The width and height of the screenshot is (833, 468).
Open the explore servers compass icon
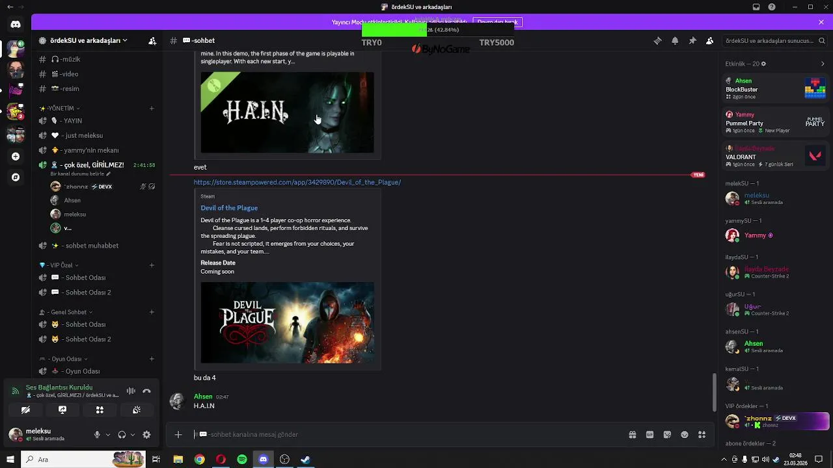click(x=16, y=177)
